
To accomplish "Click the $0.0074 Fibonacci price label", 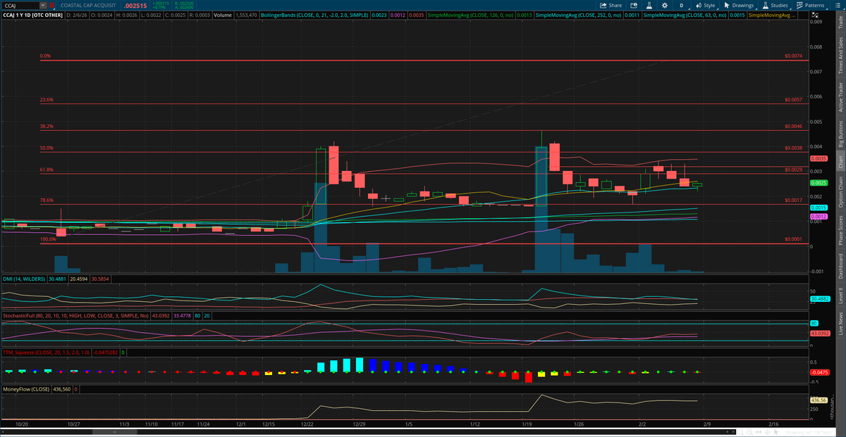I will click(792, 56).
